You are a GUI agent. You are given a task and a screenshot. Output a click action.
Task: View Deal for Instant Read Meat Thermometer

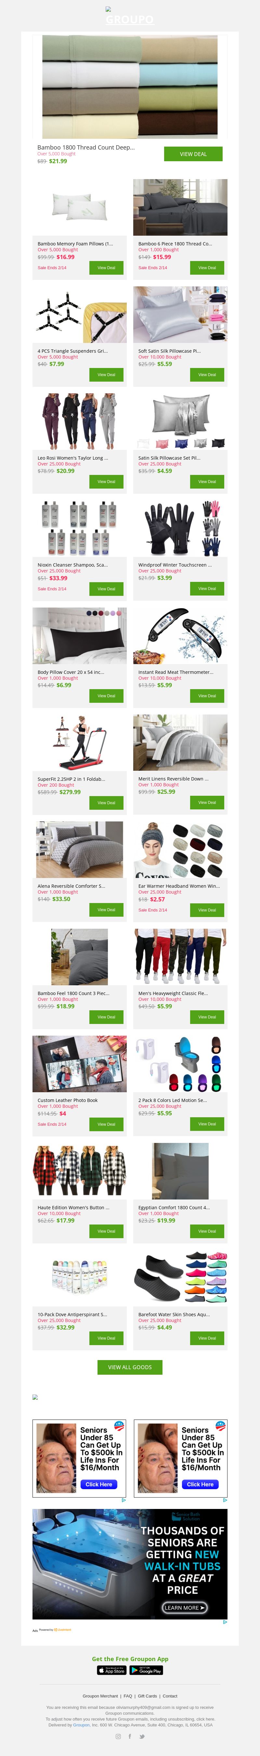(x=207, y=695)
